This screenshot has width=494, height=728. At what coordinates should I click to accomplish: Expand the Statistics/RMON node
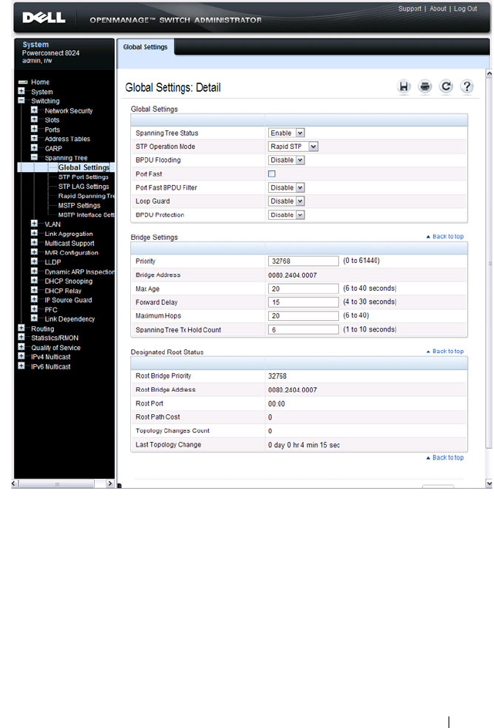[x=22, y=337]
